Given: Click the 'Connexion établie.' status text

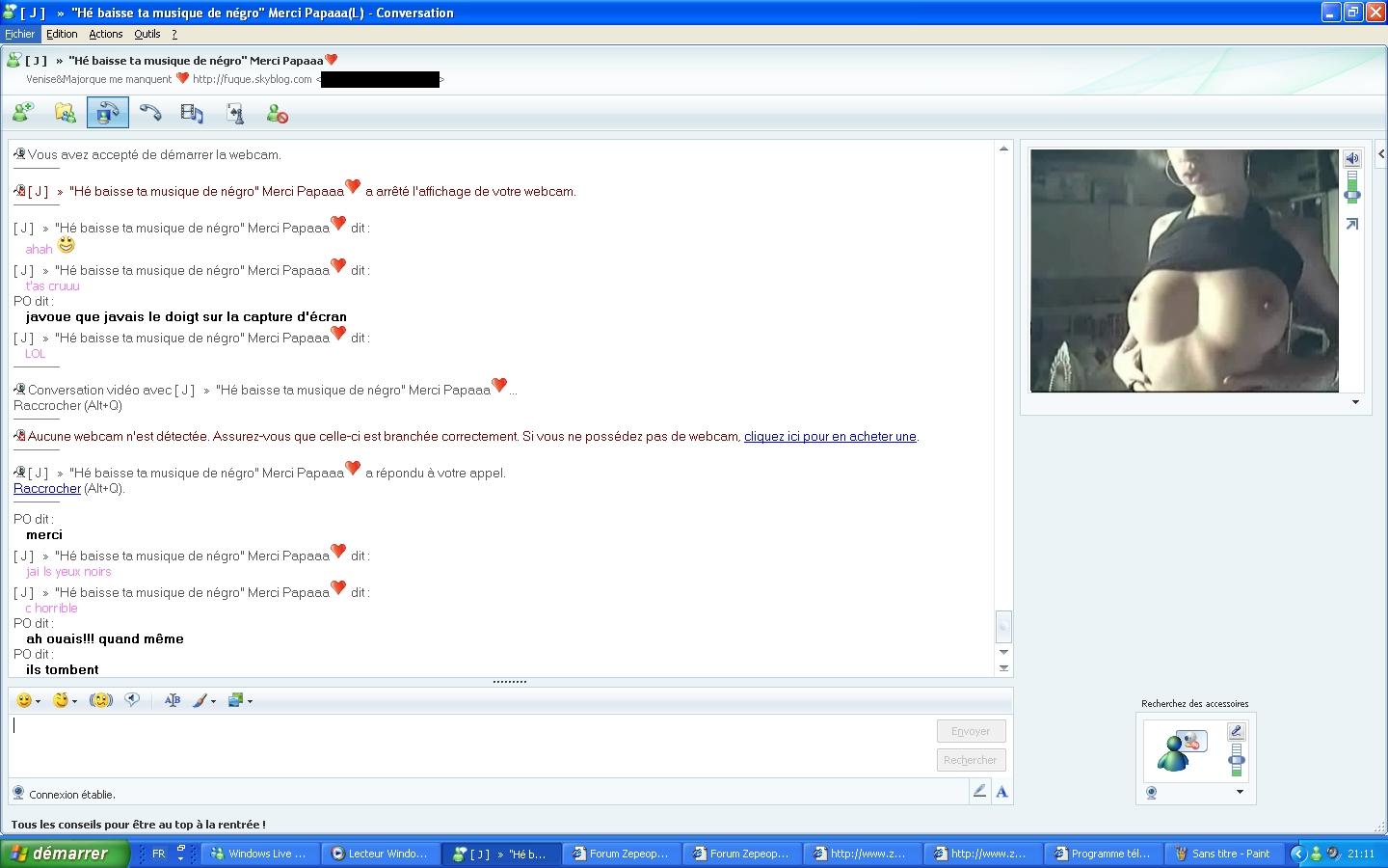Looking at the screenshot, I should [x=72, y=795].
